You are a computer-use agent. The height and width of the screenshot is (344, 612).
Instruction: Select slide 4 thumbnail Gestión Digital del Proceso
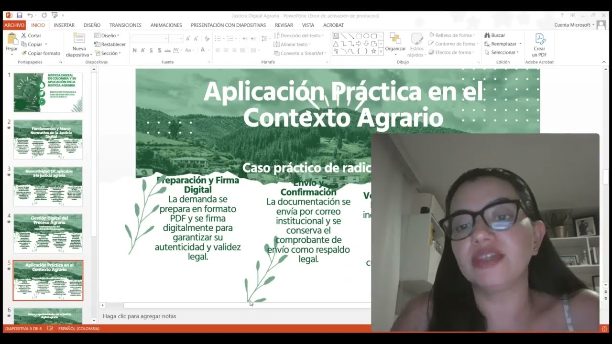coord(48,233)
